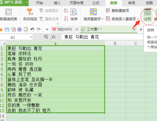This screenshot has height=121, width=157.
Task: Switch to the 插入 ribbon tab
Action: click(57, 3)
